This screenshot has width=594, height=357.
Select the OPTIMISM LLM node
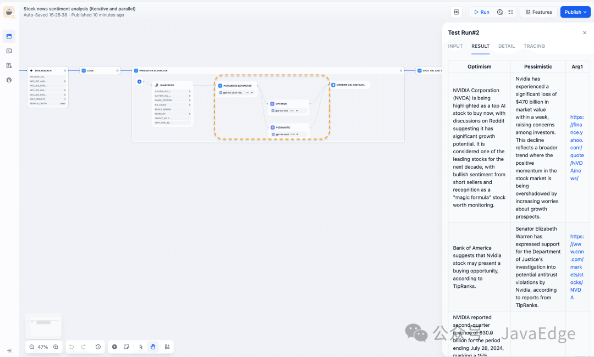[288, 107]
